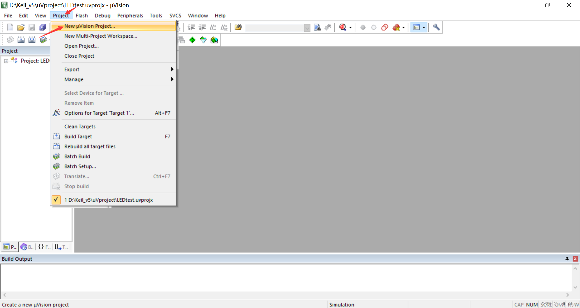The width and height of the screenshot is (580, 308).
Task: Select Clean Targets menu entry
Action: pos(113,127)
